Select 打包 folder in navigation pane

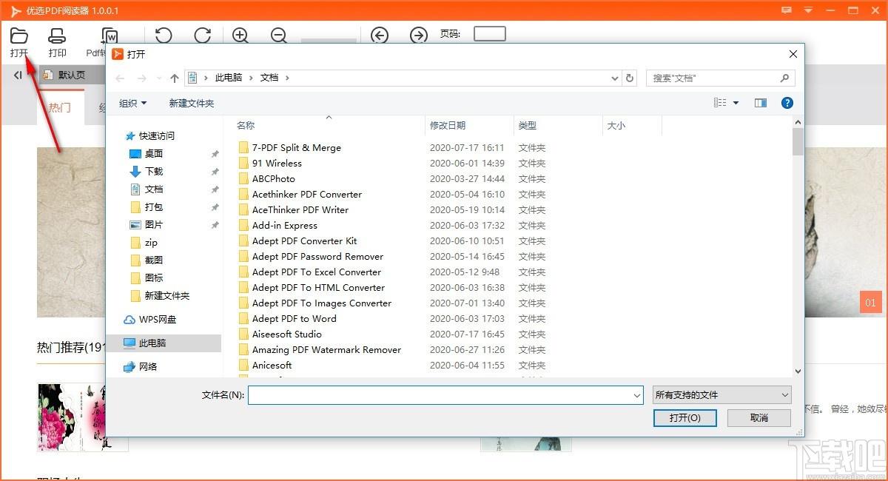click(147, 207)
